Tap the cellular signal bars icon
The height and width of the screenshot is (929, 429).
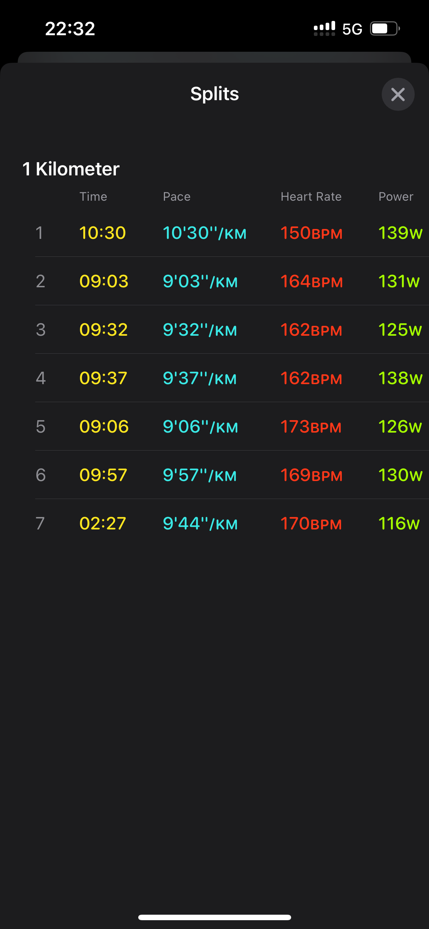[x=324, y=29]
